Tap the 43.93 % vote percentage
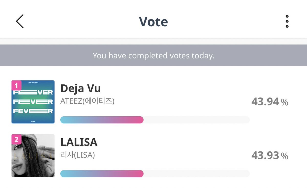Image resolution: width=307 pixels, height=188 pixels. [x=270, y=156]
